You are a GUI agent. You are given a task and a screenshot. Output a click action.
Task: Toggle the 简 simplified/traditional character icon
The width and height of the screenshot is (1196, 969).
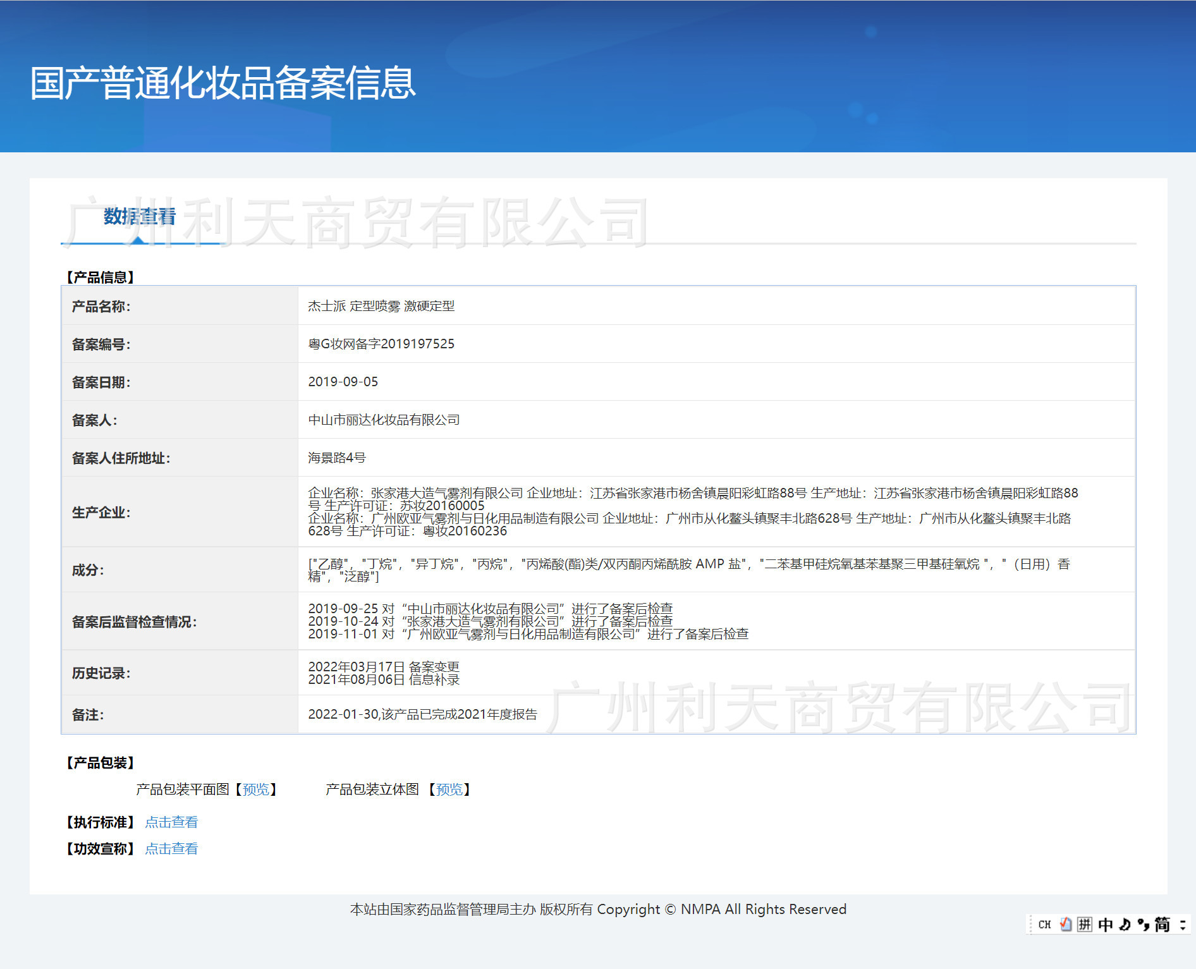[x=1162, y=925]
